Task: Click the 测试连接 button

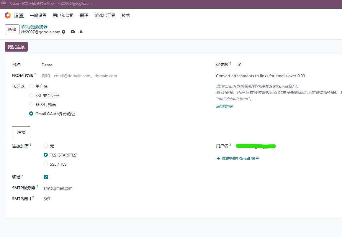Action: coord(16,47)
